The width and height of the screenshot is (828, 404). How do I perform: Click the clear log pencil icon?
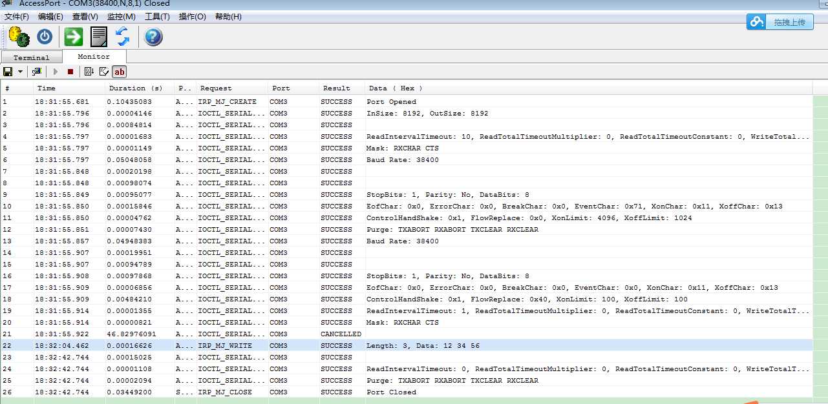(x=104, y=72)
